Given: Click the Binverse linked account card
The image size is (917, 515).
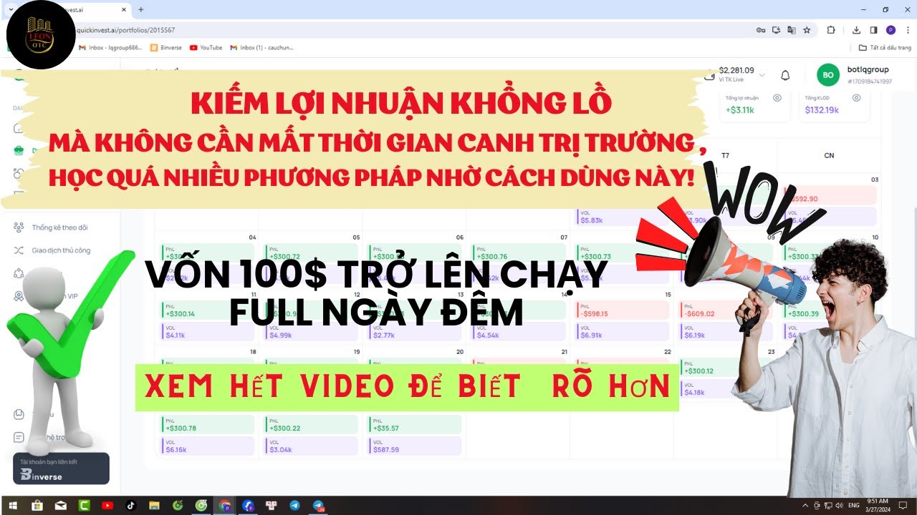Looking at the screenshot, I should [x=61, y=469].
